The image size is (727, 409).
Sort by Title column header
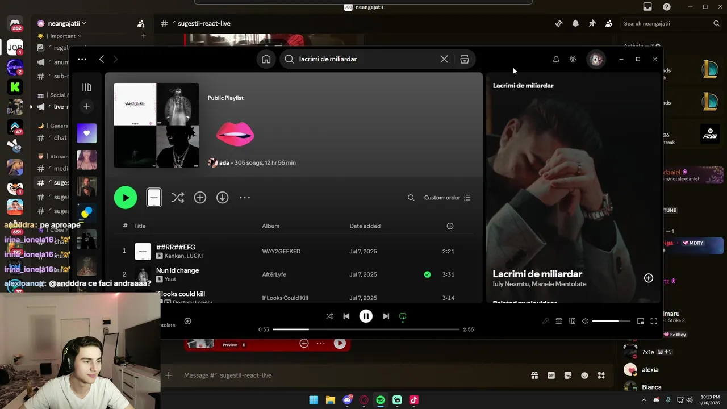click(140, 226)
